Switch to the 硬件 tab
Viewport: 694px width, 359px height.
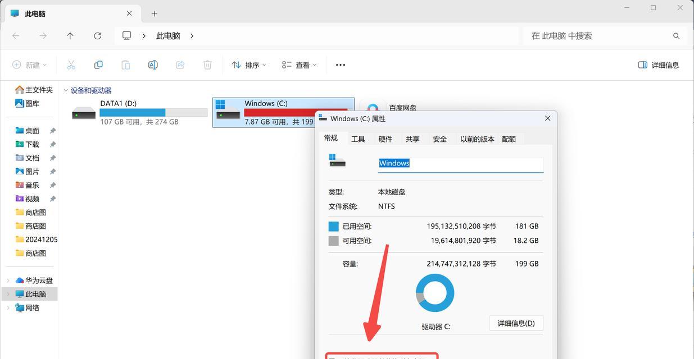[385, 139]
